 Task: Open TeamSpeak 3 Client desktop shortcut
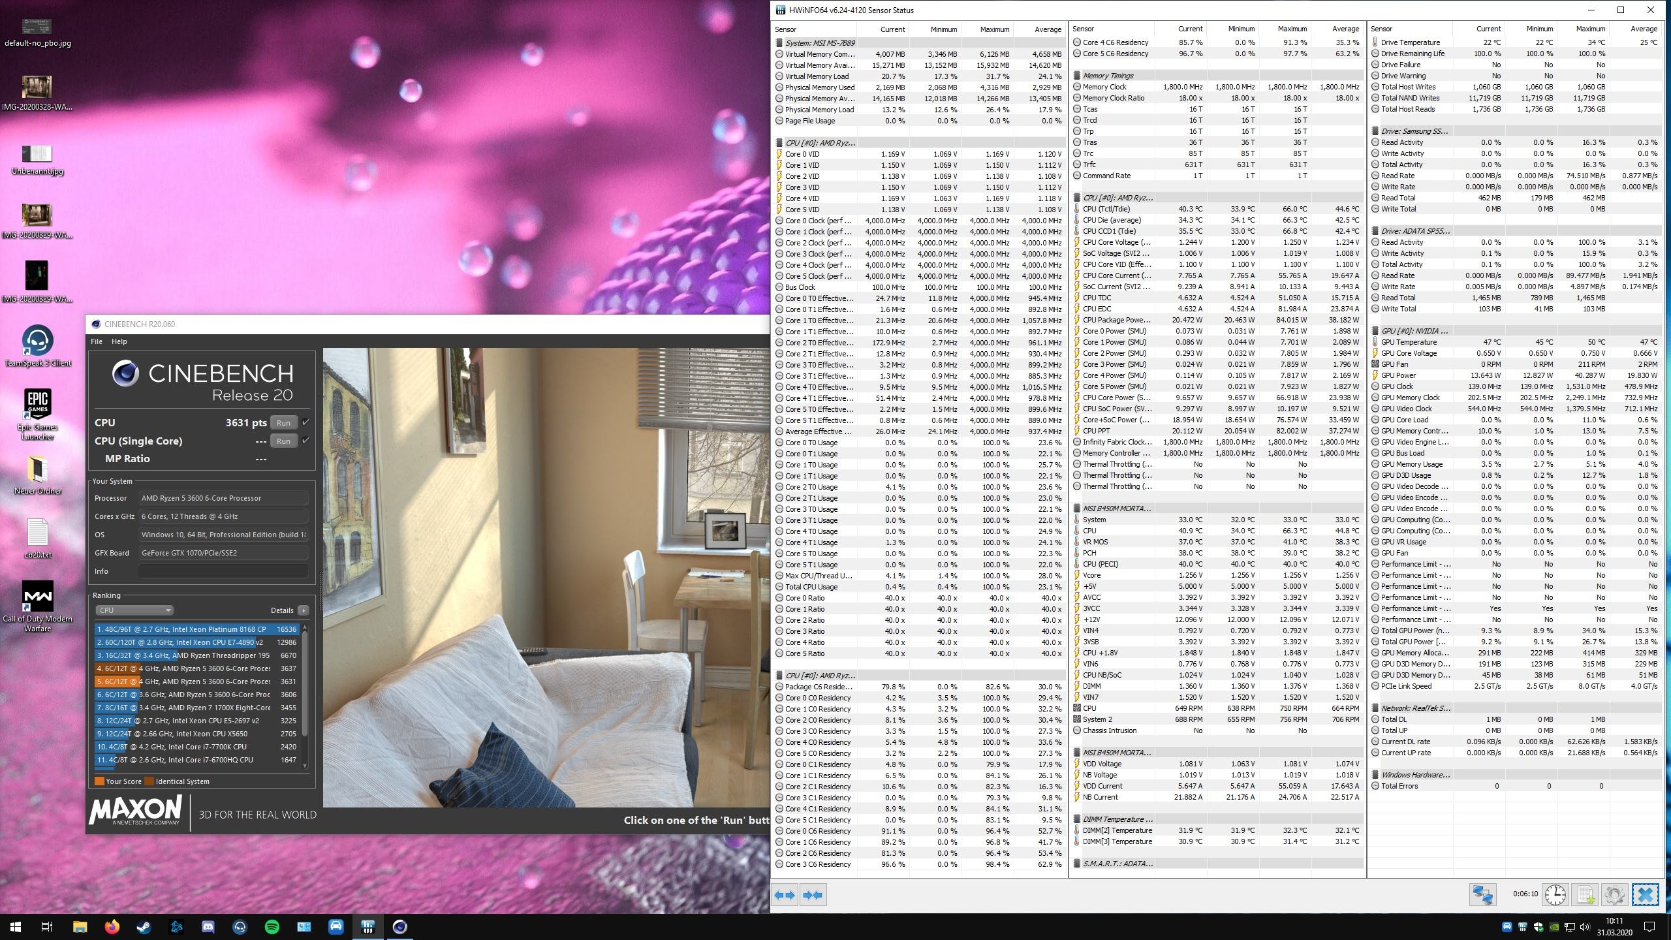pyautogui.click(x=37, y=347)
